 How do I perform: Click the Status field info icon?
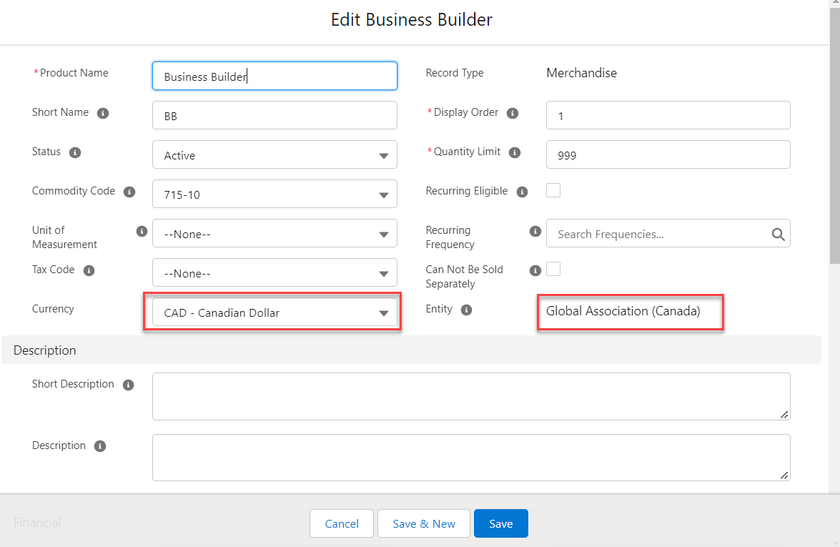[75, 152]
